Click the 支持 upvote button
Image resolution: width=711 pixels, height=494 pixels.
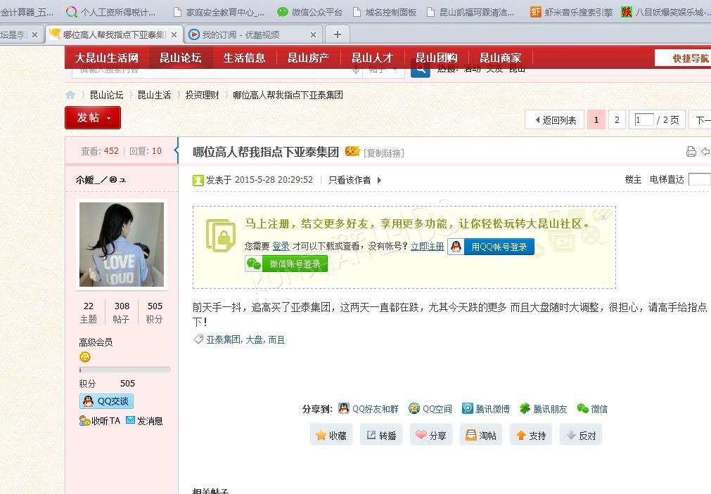[x=530, y=435]
